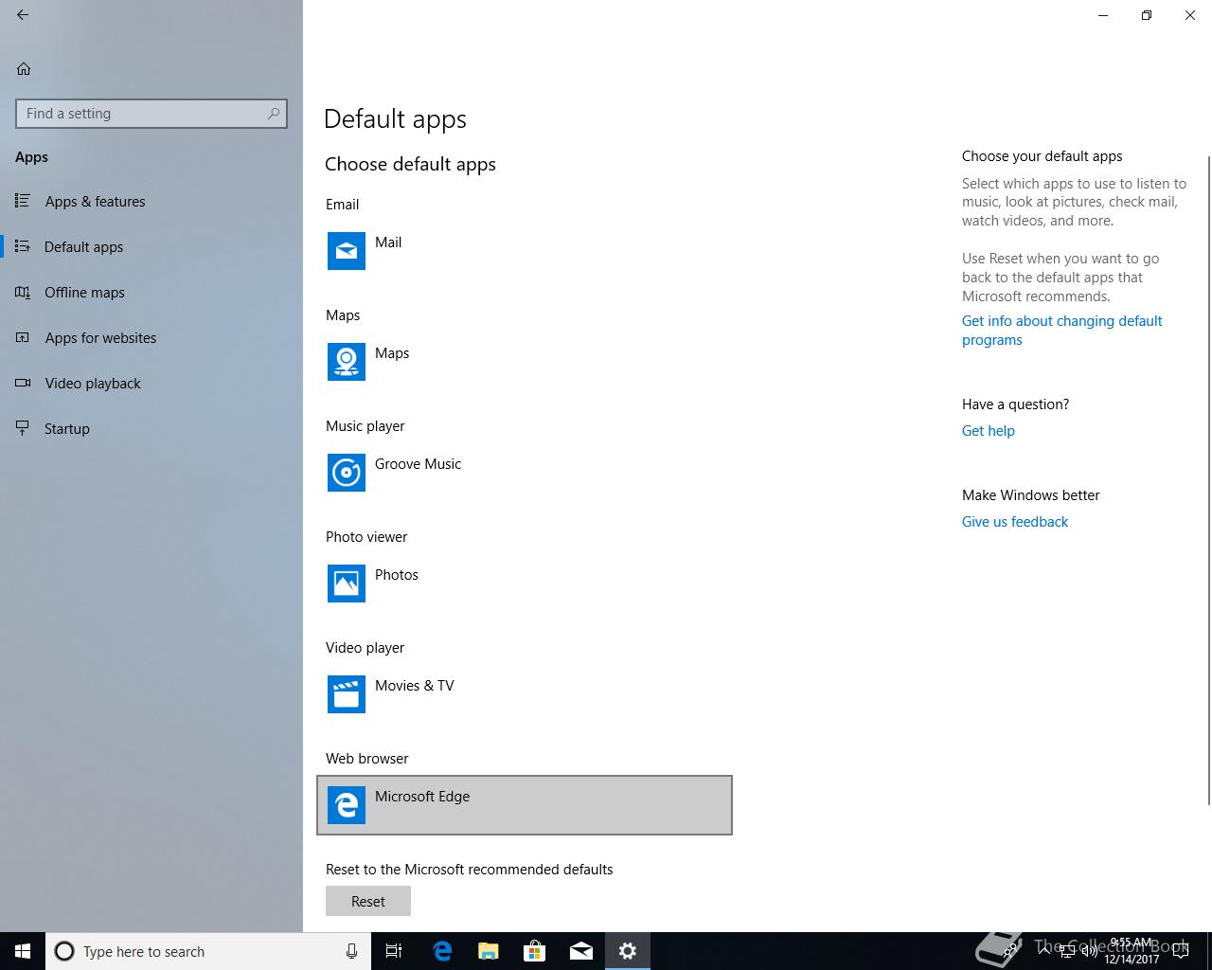Change default music player Groove Music
Image resolution: width=1212 pixels, height=970 pixels.
coord(525,473)
